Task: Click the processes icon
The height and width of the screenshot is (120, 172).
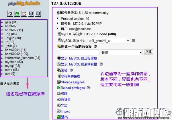Action: pyautogui.click(x=59, y=70)
